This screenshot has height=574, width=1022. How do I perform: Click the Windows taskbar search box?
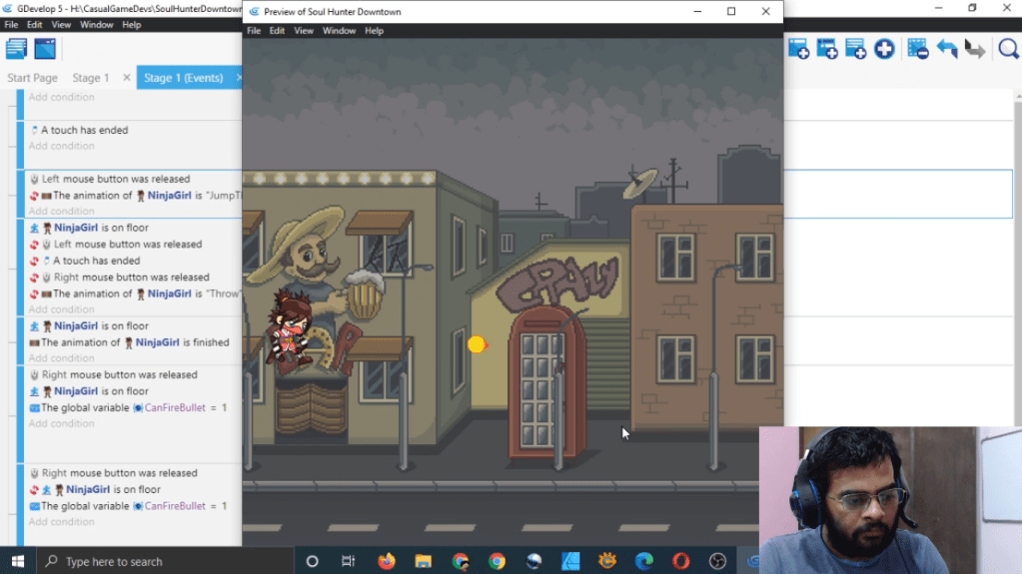[x=166, y=561]
